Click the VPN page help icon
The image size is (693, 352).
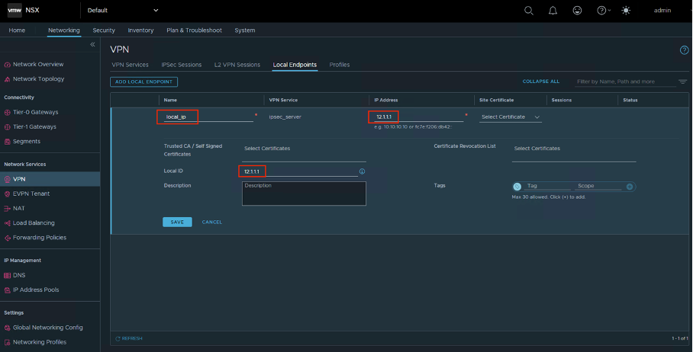(684, 50)
